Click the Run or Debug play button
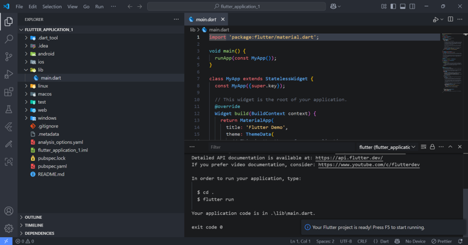This screenshot has width=468, height=245. point(436,19)
